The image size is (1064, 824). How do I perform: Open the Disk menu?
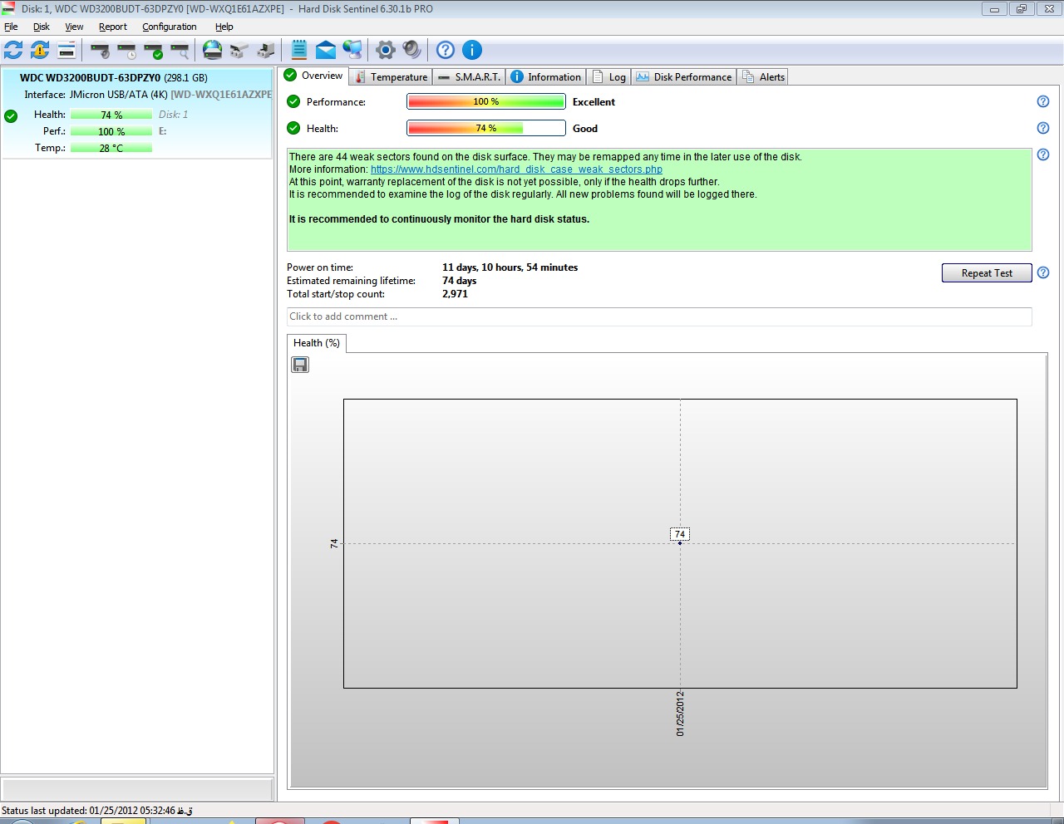[x=42, y=27]
